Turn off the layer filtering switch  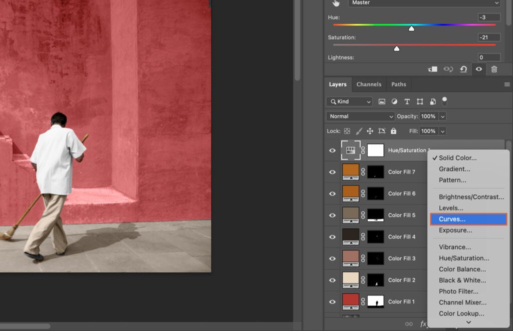(x=444, y=101)
